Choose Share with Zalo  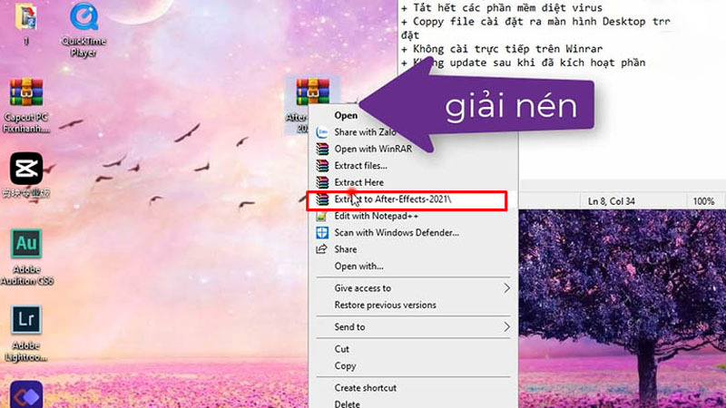pos(365,132)
